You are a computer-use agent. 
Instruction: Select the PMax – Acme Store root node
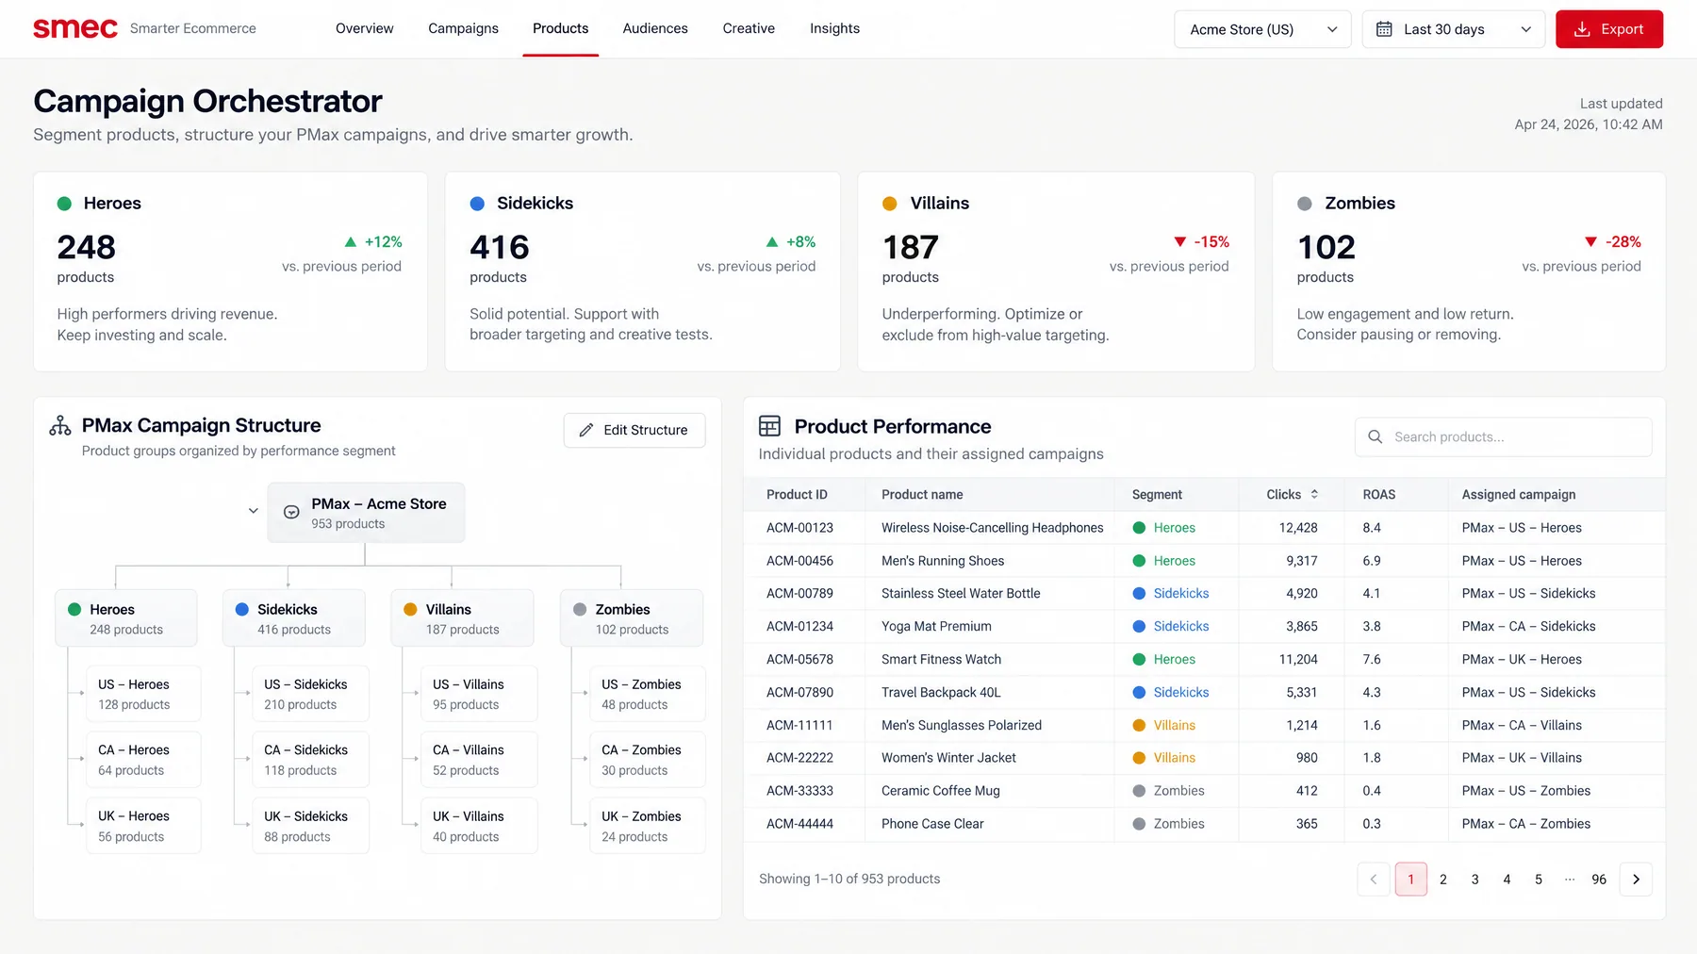point(366,512)
